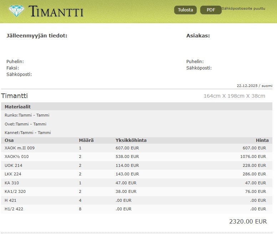The height and width of the screenshot is (236, 277).
Task: Click the Materiaalit section header
Action: click(17, 107)
